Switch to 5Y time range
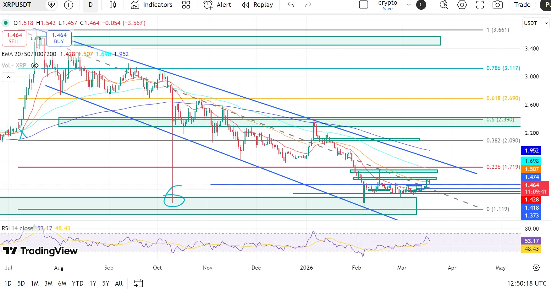The width and height of the screenshot is (551, 290). coord(106,283)
